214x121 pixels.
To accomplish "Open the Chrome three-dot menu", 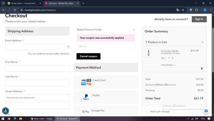I will pos(211,10).
